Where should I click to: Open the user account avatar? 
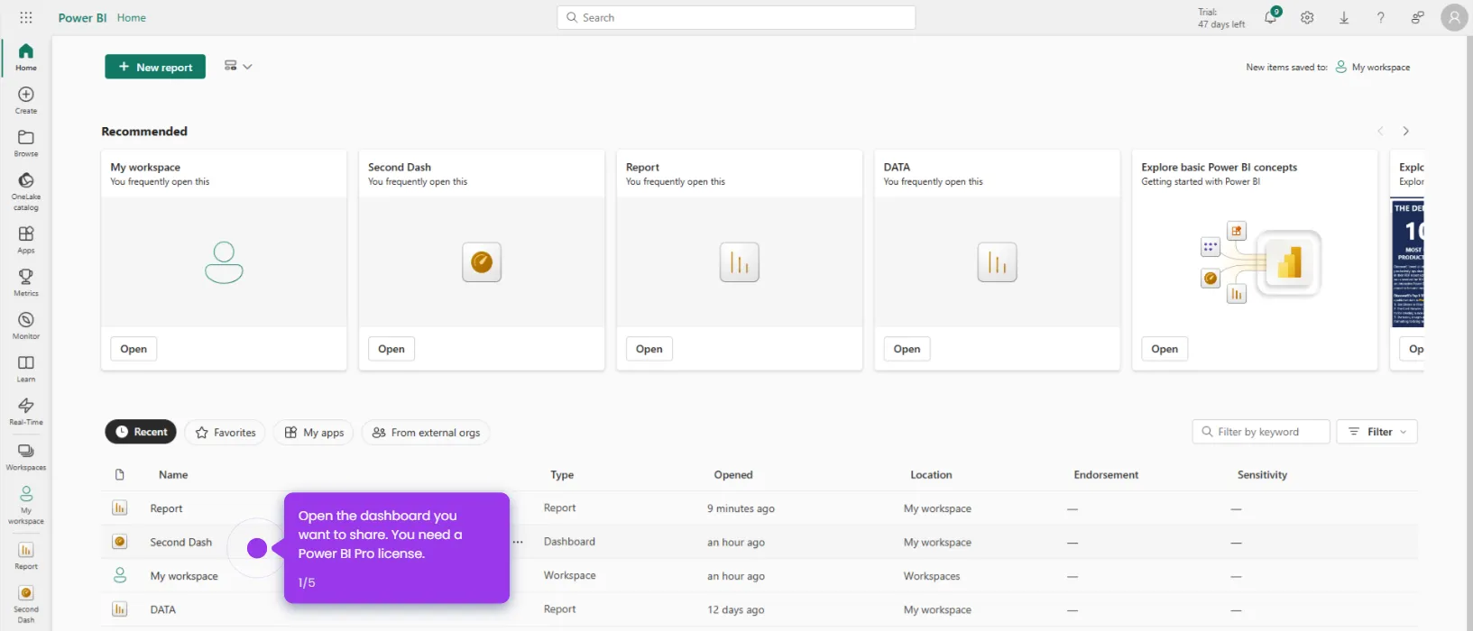[1454, 17]
